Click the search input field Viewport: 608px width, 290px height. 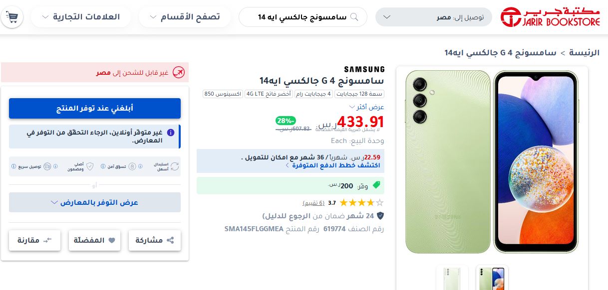303,17
